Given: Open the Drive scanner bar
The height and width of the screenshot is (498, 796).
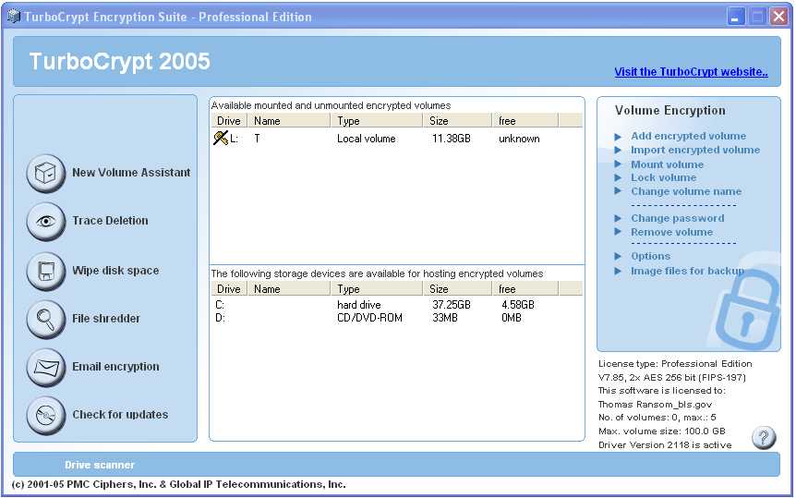Looking at the screenshot, I should pos(396,465).
